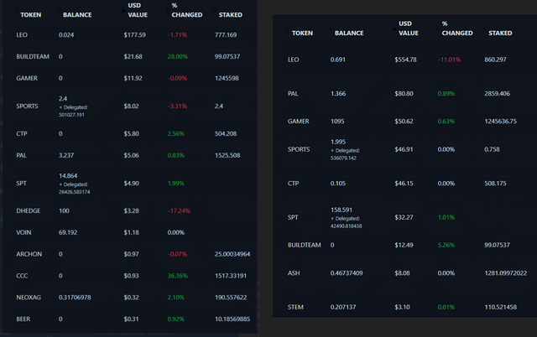Select ASH staked 1281.09972022

pyautogui.click(x=505, y=273)
